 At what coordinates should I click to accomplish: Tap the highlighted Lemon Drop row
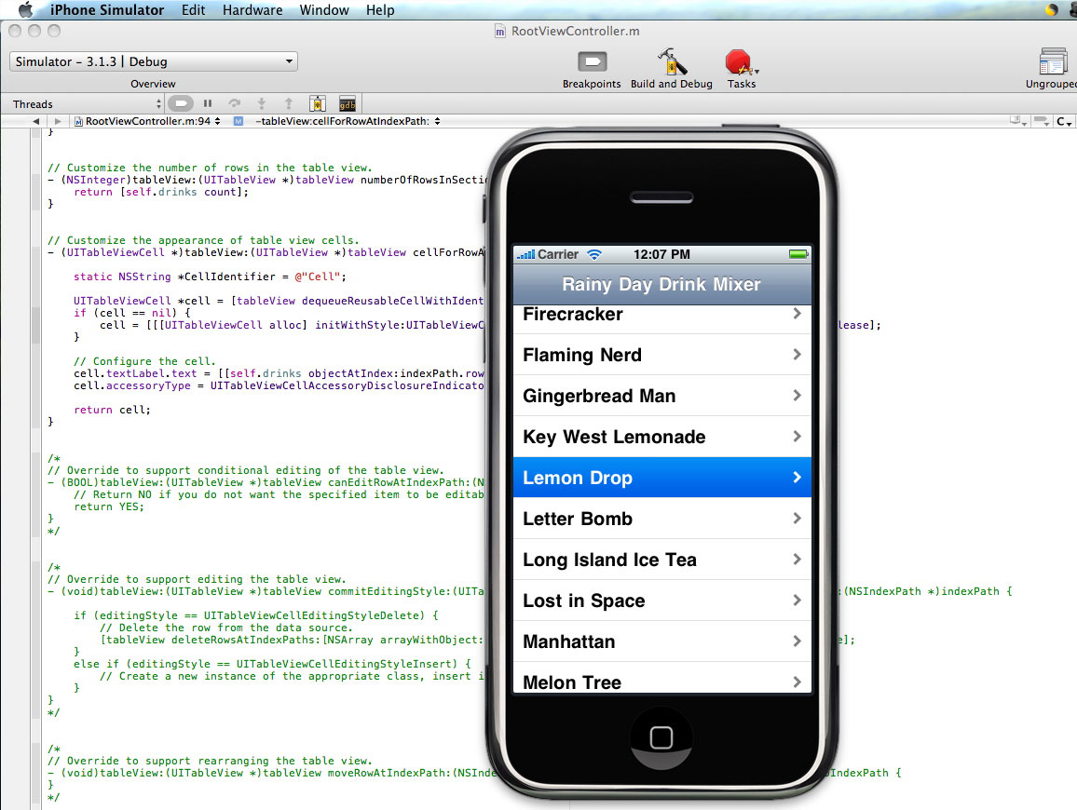tap(662, 477)
